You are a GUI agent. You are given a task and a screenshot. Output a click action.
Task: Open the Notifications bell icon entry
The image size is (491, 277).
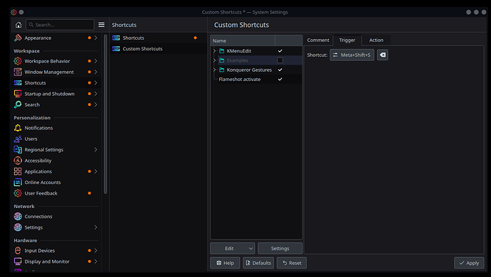(18, 128)
